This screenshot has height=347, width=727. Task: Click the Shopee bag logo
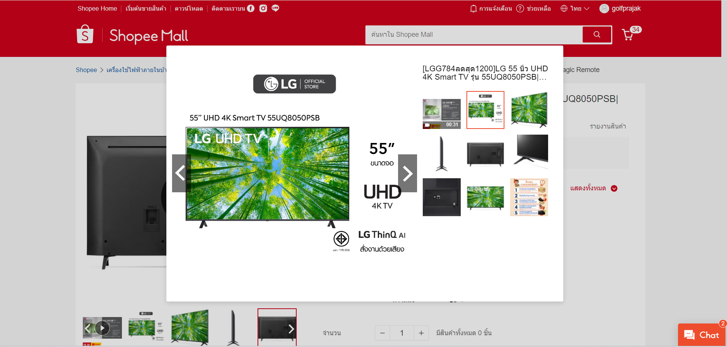(x=85, y=35)
